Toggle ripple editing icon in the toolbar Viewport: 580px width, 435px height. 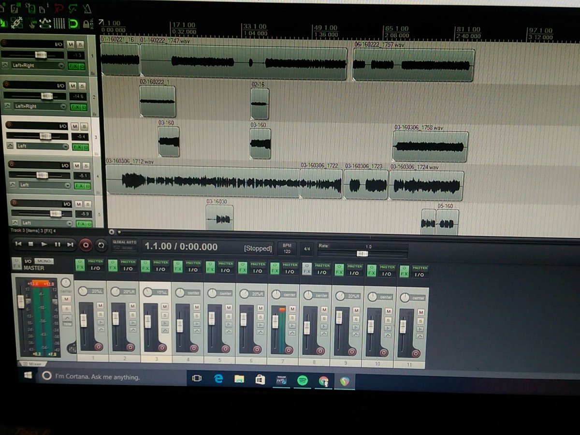coord(32,23)
